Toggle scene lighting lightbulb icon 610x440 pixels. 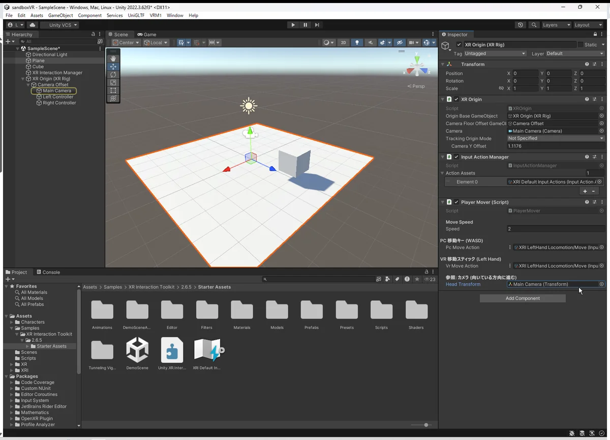(x=357, y=43)
